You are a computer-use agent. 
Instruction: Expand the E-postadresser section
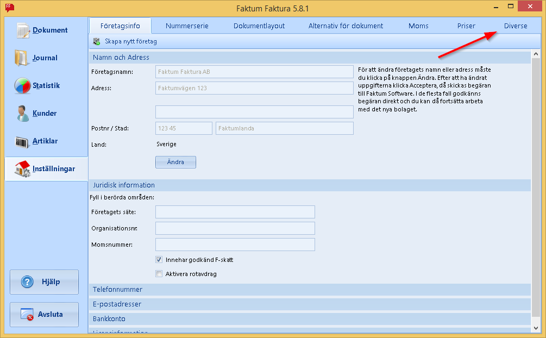310,304
